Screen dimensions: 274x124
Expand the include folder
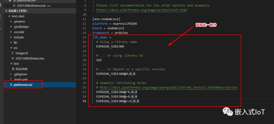tap(11, 37)
